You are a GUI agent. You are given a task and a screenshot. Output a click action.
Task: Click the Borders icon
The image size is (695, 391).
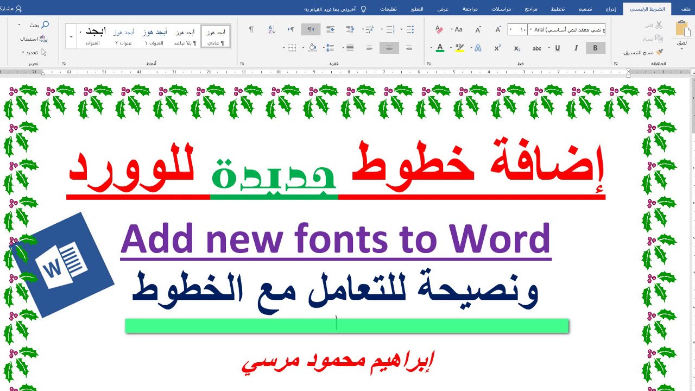point(292,48)
